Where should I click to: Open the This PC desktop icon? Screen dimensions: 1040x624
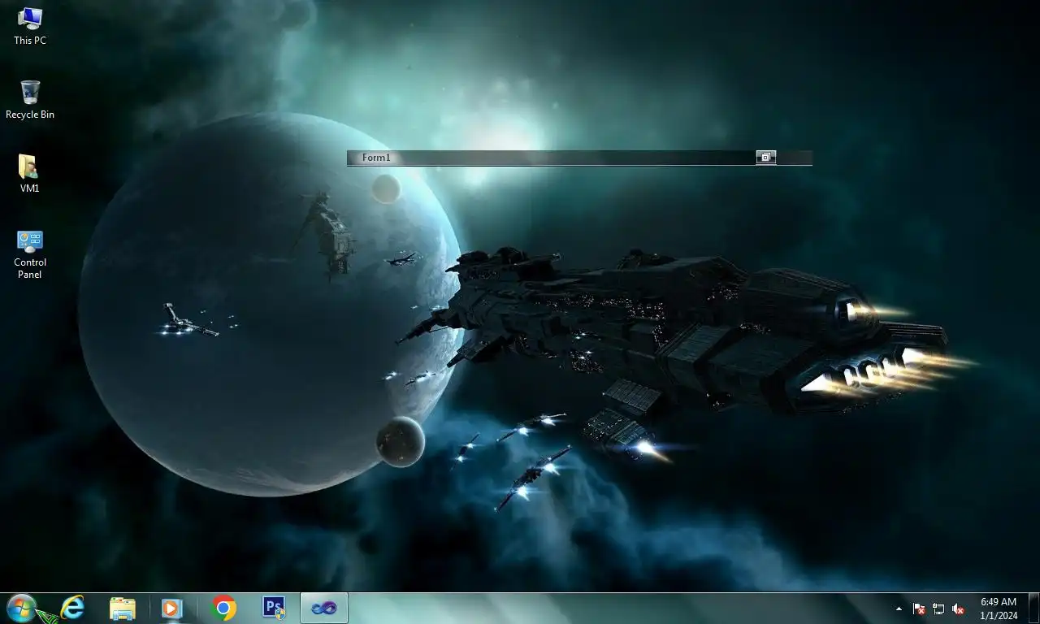(x=30, y=26)
